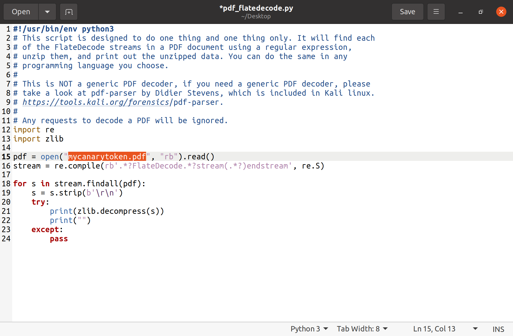Click the Open button
The width and height of the screenshot is (513, 336).
pos(21,12)
